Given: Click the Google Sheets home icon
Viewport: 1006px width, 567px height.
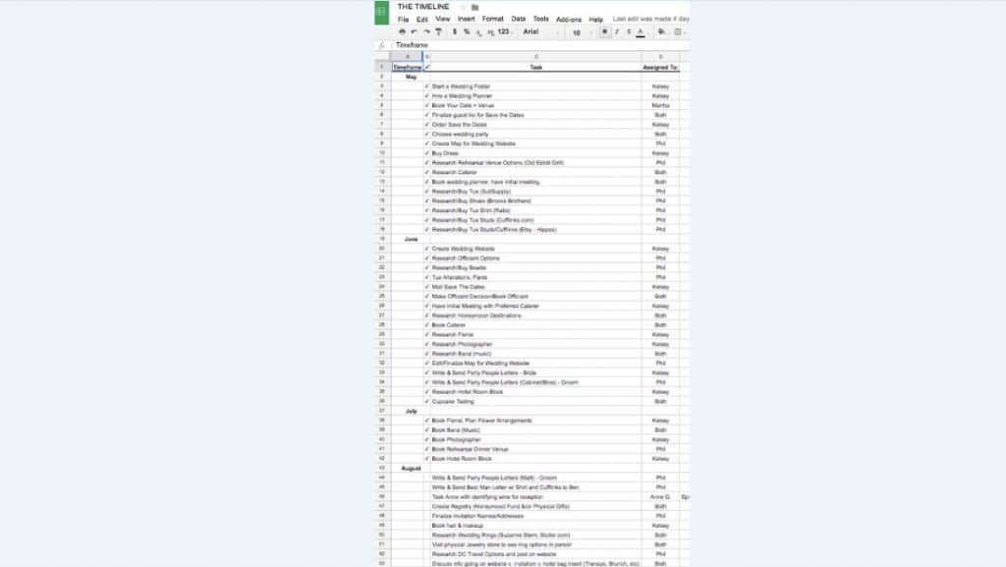Looking at the screenshot, I should pyautogui.click(x=381, y=13).
